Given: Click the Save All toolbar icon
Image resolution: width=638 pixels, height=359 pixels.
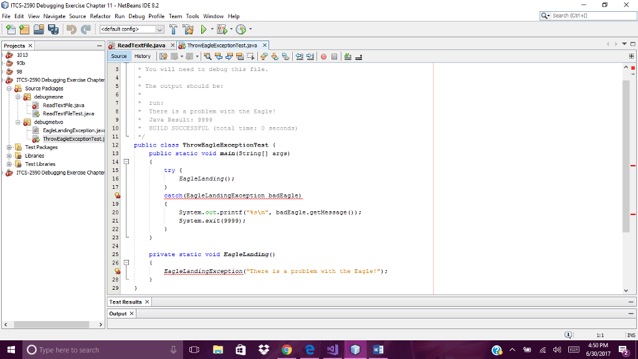Looking at the screenshot, I should [53, 29].
